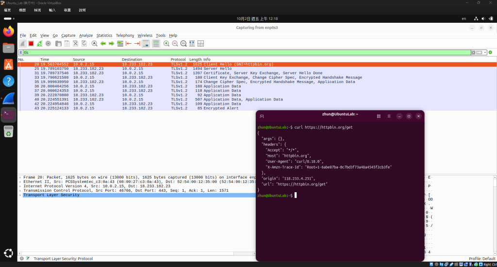Expand the Ethernet II details row
Screen dimensions: 497x267
(x=20, y=182)
